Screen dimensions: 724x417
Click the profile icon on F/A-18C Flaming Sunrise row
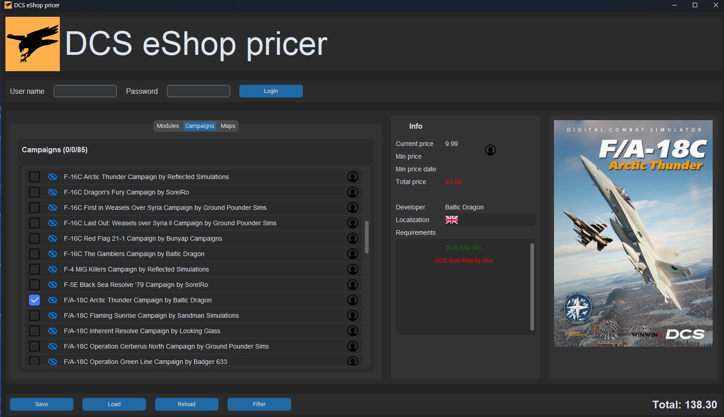352,315
